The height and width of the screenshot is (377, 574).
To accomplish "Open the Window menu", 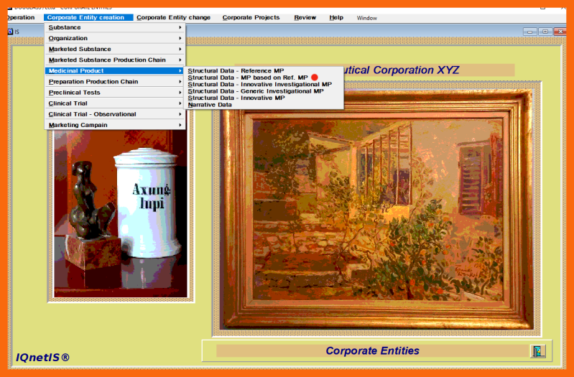I will tap(367, 18).
